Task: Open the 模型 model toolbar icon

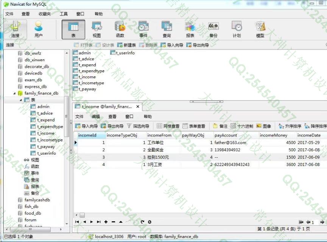Action: pos(260,29)
